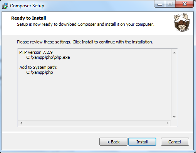This screenshot has height=153, width=196.
Task: Cancel the Composer setup
Action: (x=175, y=142)
